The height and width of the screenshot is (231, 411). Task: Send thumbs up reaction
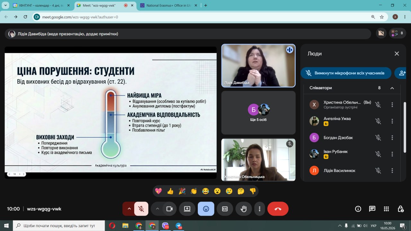click(170, 191)
